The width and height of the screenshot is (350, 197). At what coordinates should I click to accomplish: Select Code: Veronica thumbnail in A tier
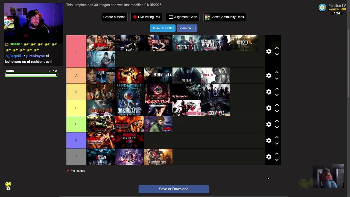[101, 76]
